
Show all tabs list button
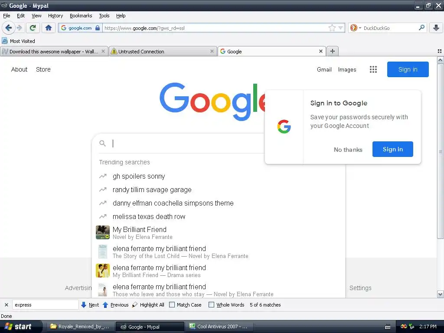(x=440, y=51)
